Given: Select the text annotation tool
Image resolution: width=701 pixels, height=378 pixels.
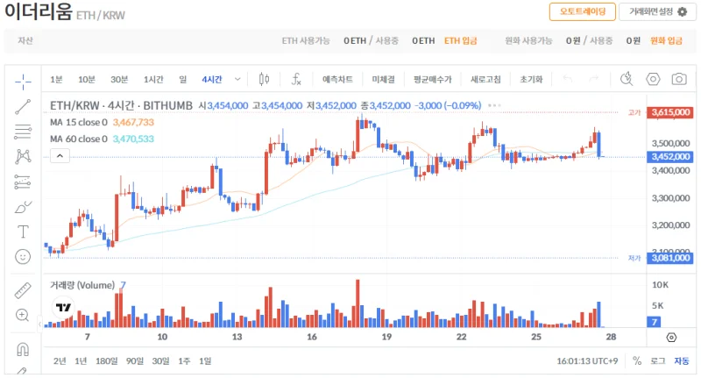Looking at the screenshot, I should coord(23,232).
